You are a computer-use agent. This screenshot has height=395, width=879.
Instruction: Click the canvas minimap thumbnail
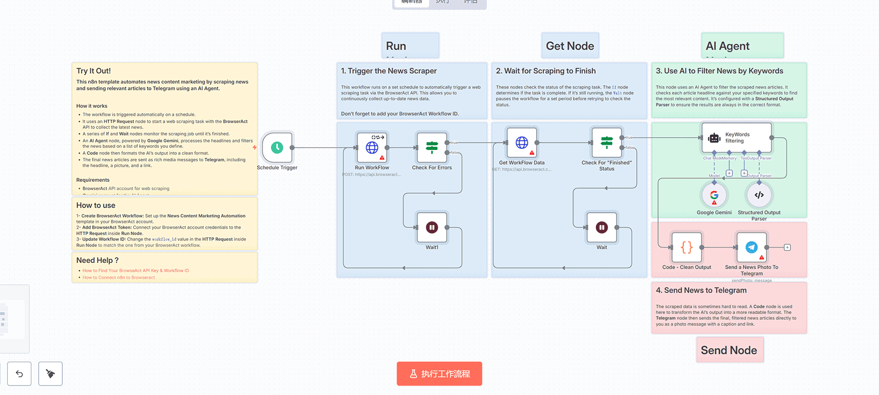13,319
